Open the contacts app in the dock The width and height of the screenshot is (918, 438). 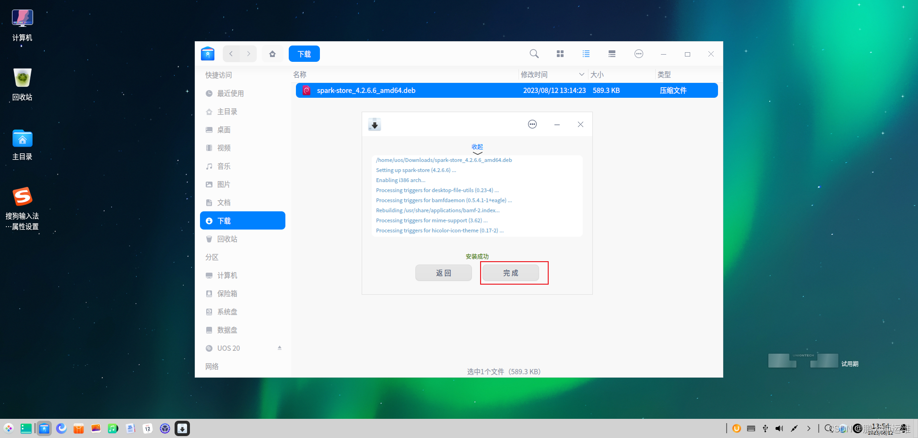tap(130, 428)
